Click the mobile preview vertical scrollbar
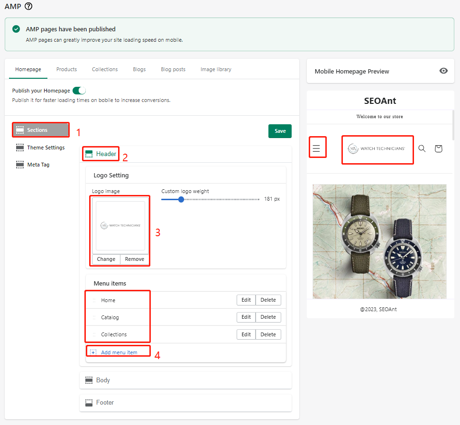 coord(453,126)
